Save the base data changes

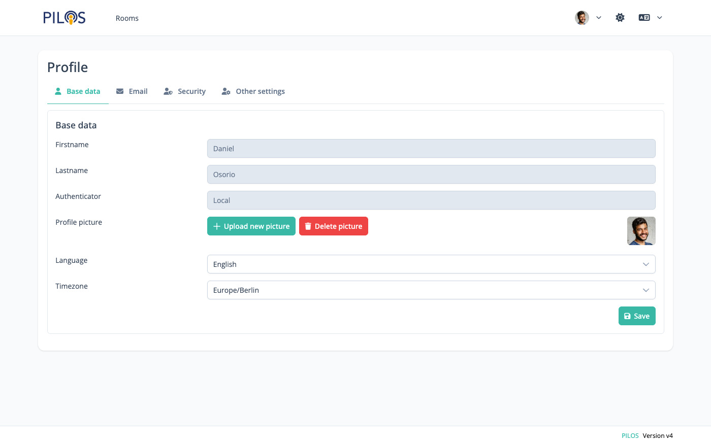(636, 316)
